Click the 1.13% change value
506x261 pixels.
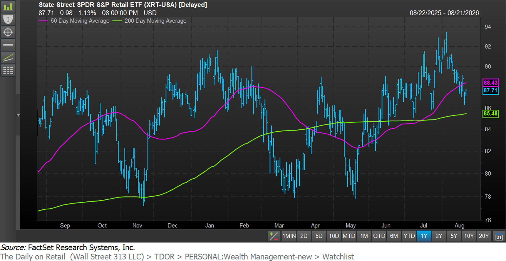[87, 13]
